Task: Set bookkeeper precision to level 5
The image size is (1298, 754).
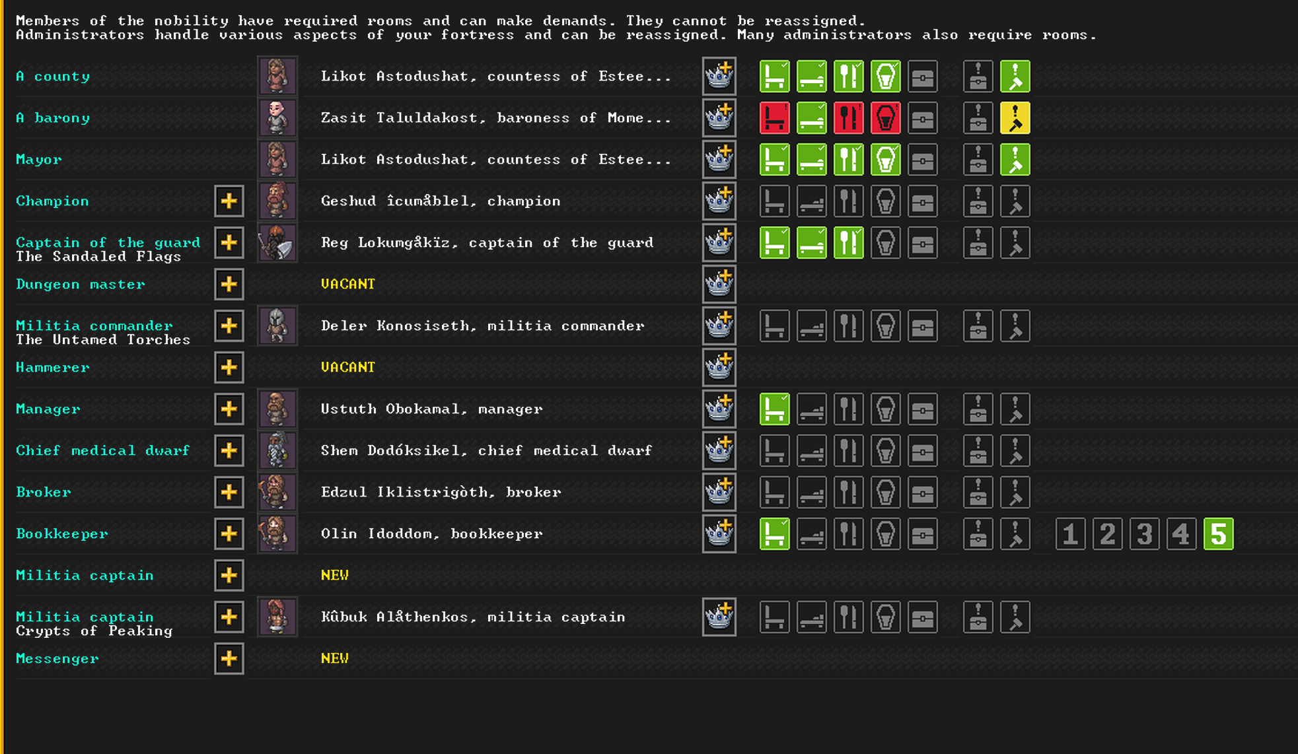Action: [1218, 533]
